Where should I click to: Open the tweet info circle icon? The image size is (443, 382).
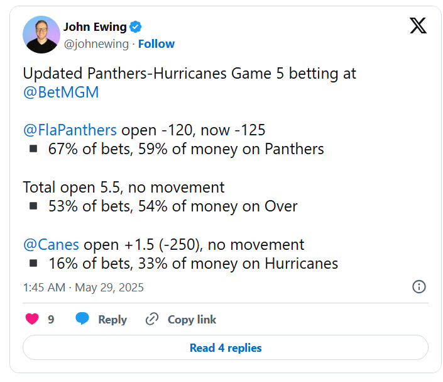pos(418,286)
